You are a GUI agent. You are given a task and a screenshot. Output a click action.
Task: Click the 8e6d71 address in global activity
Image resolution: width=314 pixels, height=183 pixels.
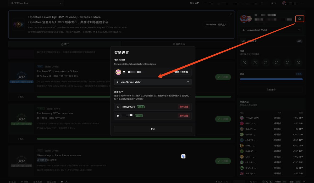[249, 129]
